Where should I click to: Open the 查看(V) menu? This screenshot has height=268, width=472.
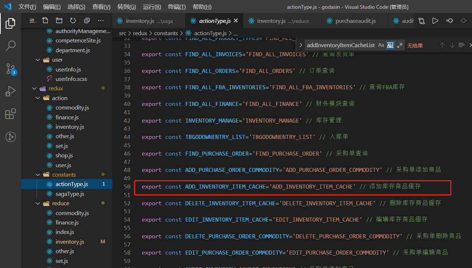pos(101,7)
